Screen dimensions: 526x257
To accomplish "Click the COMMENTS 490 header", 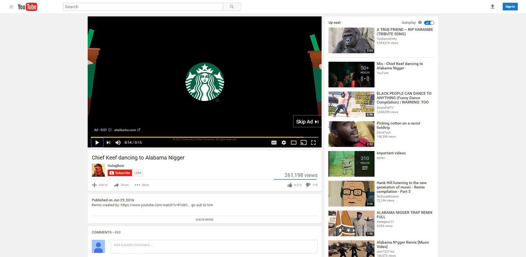I will tap(106, 232).
